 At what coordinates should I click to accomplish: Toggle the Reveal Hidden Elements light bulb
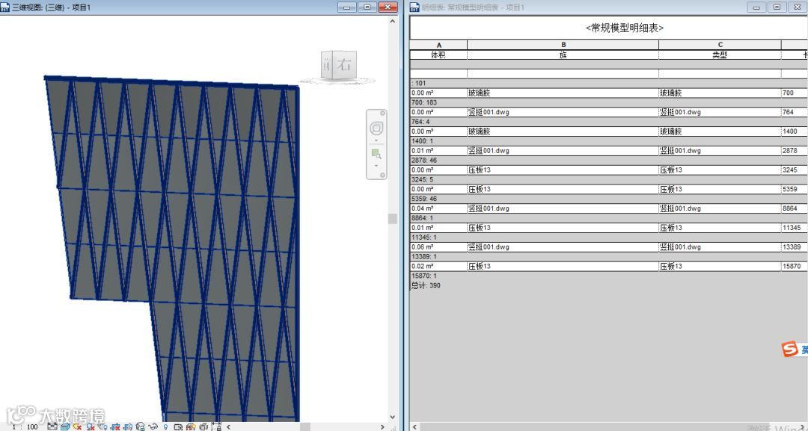pos(166,427)
